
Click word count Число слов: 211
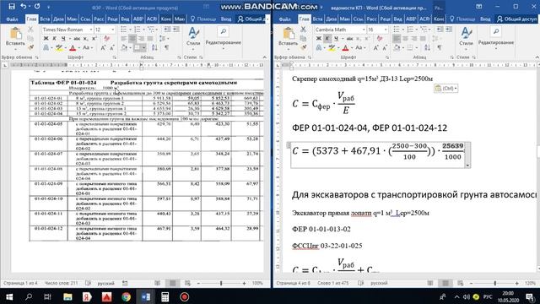(61, 283)
